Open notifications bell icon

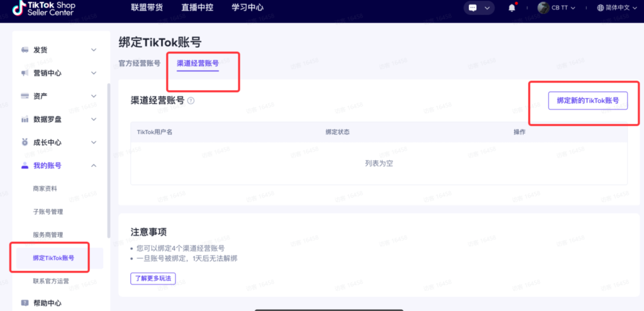512,8
